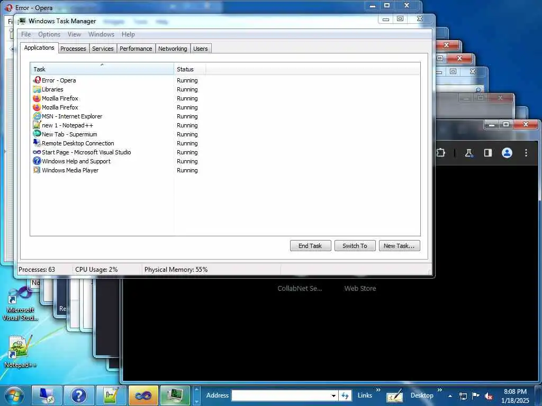Select the Applications tab
Image resolution: width=542 pixels, height=406 pixels.
point(39,48)
